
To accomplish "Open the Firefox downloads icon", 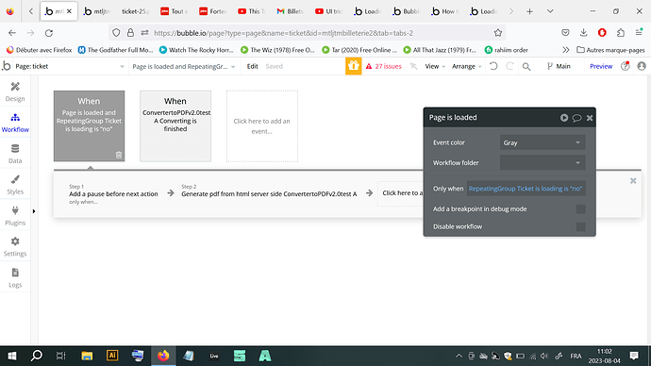I will [x=583, y=33].
